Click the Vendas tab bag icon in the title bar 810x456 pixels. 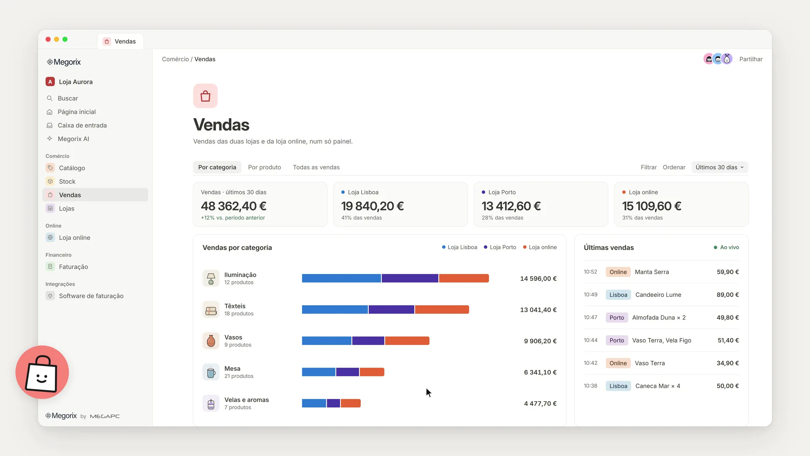(107, 41)
